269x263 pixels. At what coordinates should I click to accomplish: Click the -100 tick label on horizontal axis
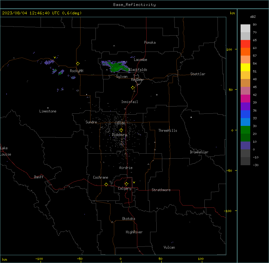coord(39,259)
